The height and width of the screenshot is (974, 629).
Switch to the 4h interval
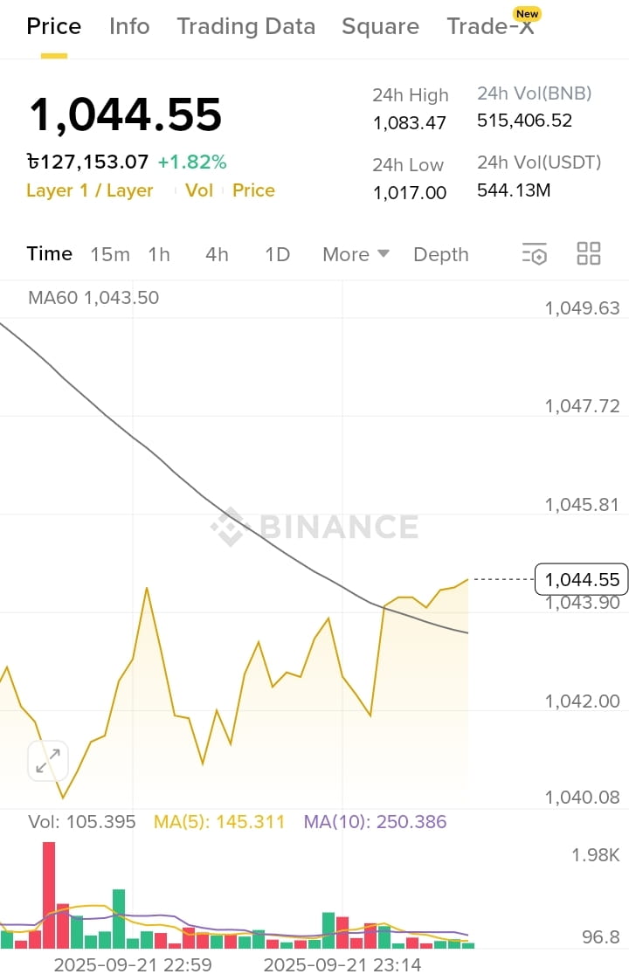(217, 254)
